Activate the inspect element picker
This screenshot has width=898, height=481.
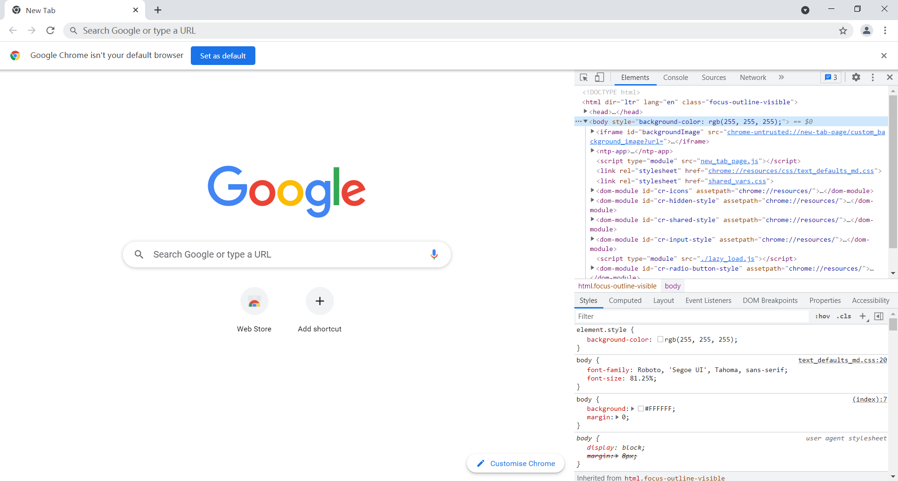coord(584,78)
